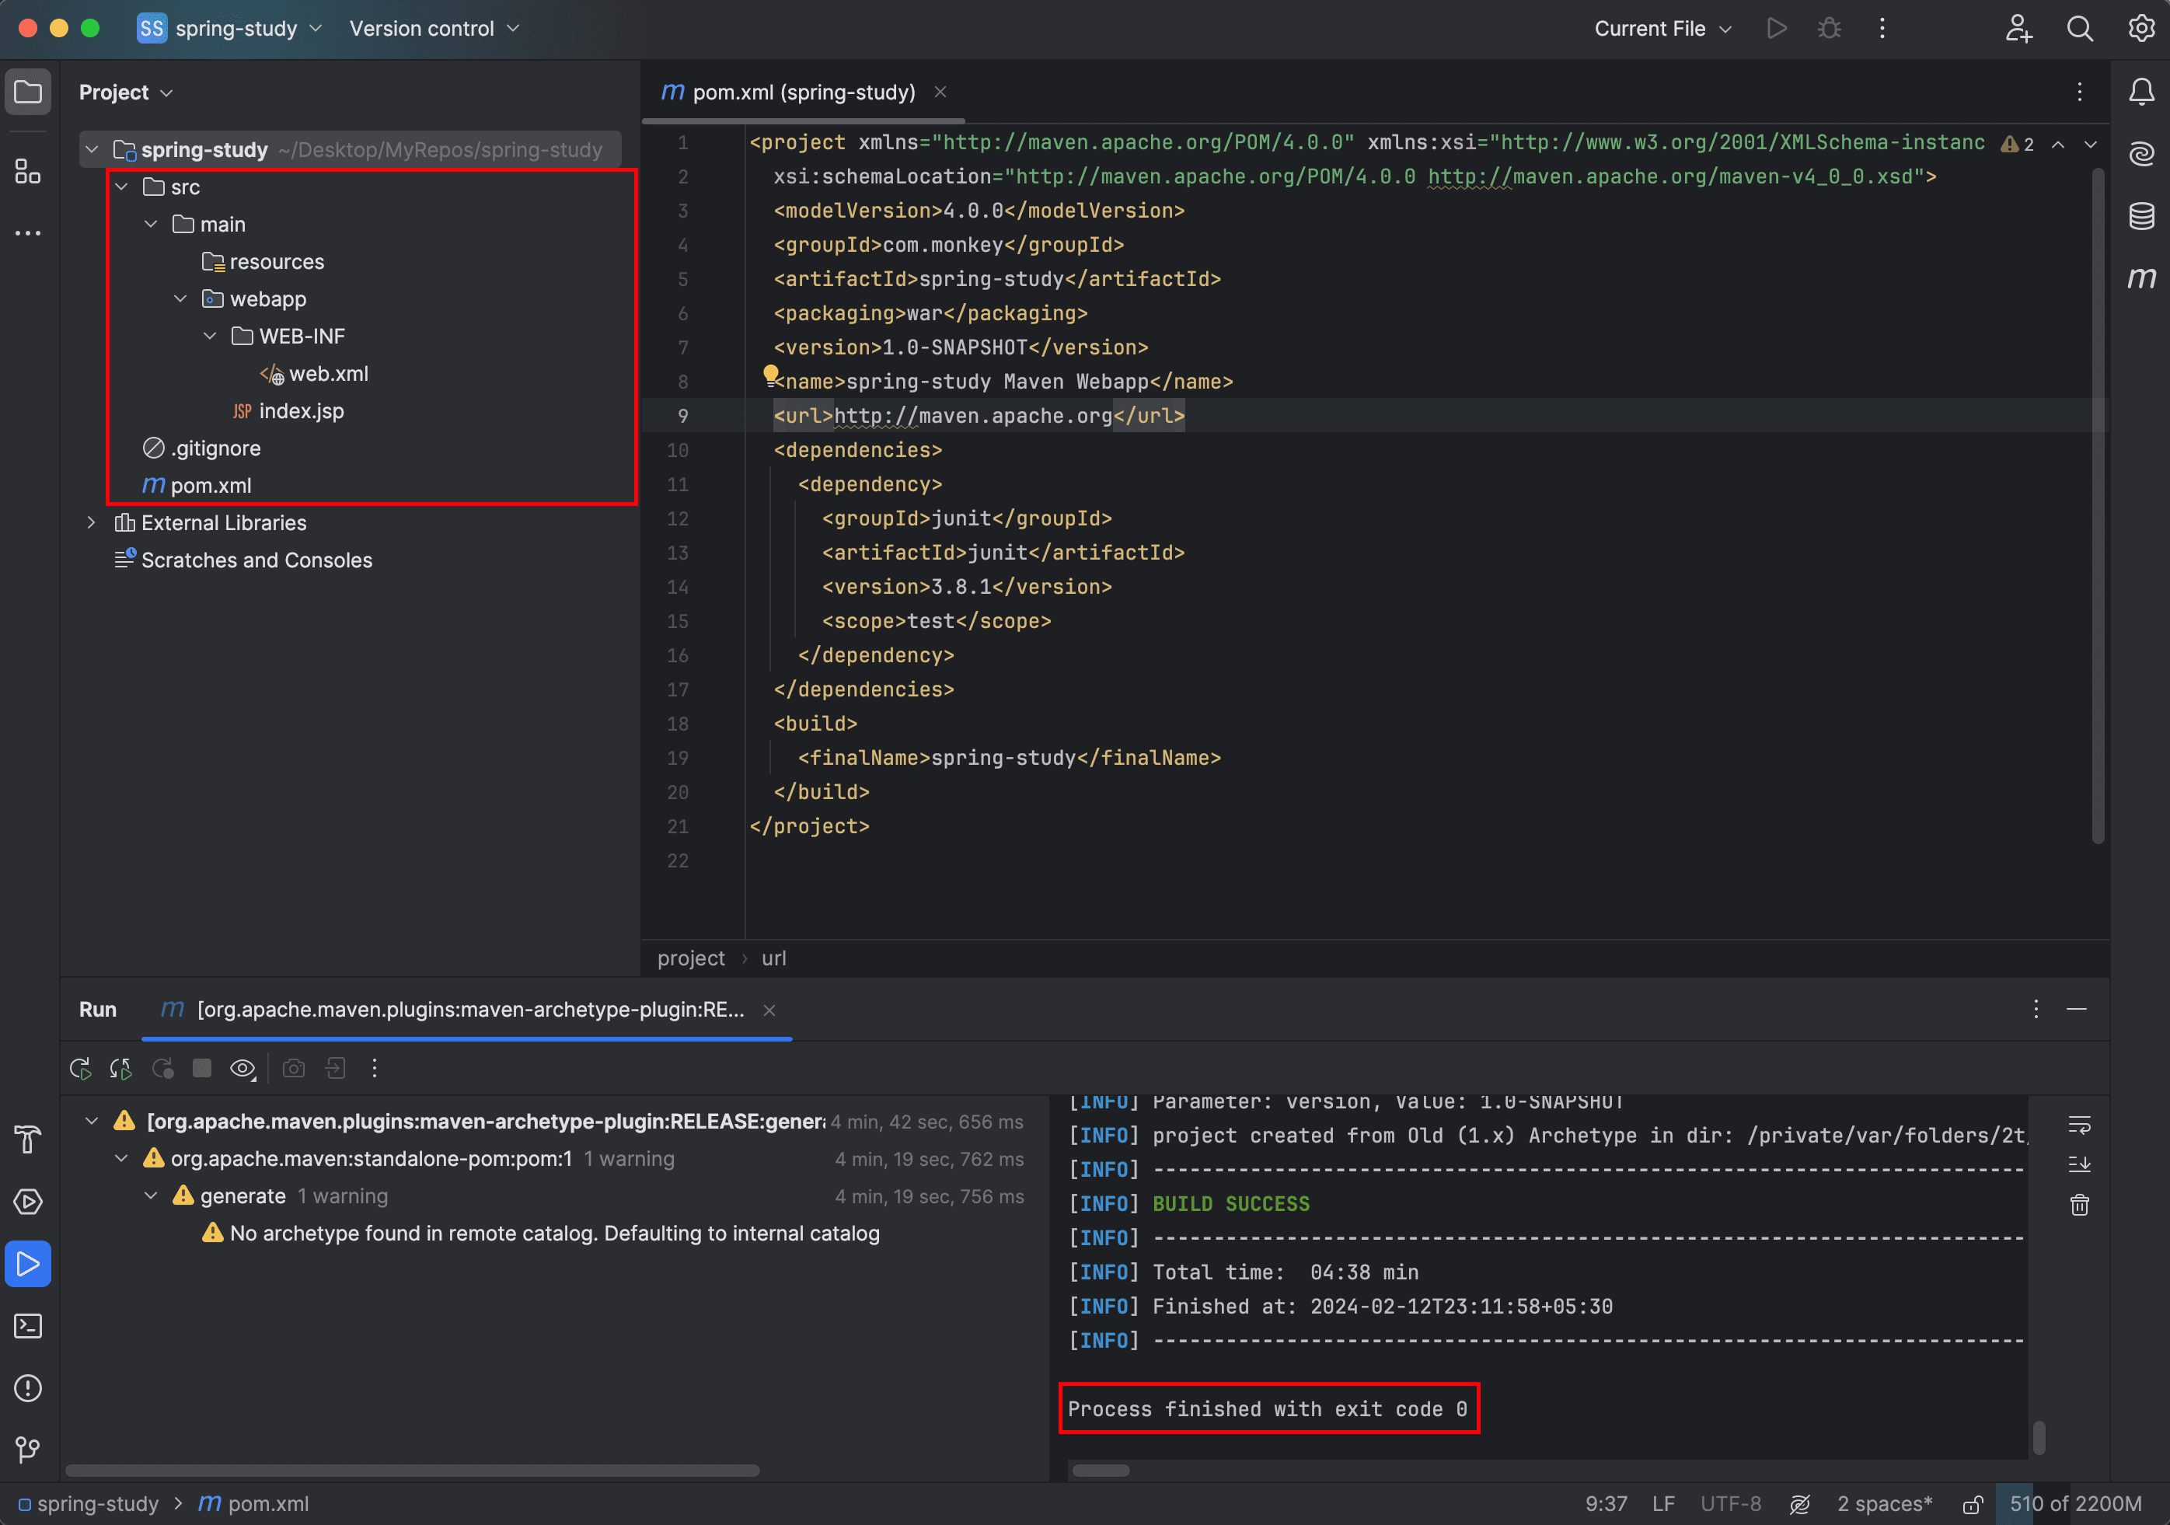Toggle read-only lock icon in status bar
Image resolution: width=2170 pixels, height=1525 pixels.
(1973, 1504)
